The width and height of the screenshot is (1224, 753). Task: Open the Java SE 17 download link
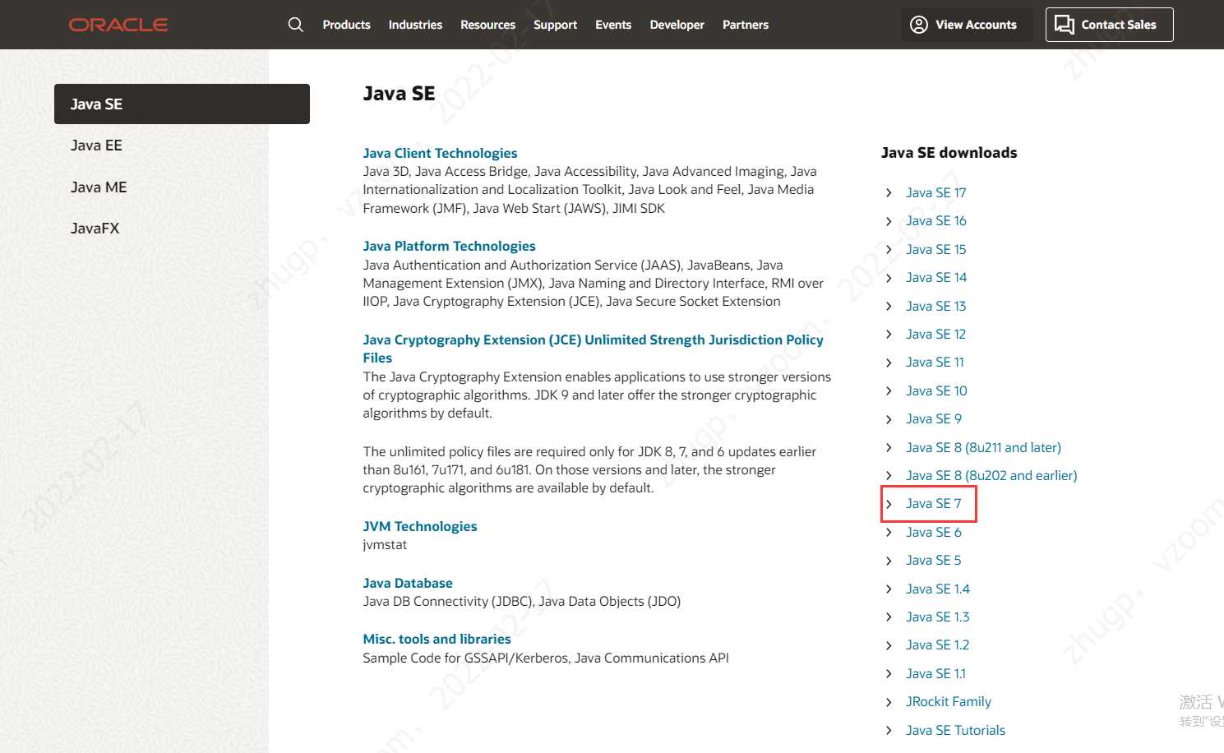click(x=935, y=192)
